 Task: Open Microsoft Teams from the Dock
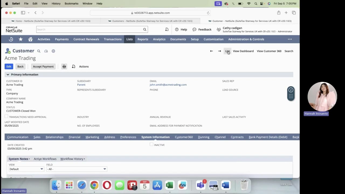coord(201,185)
